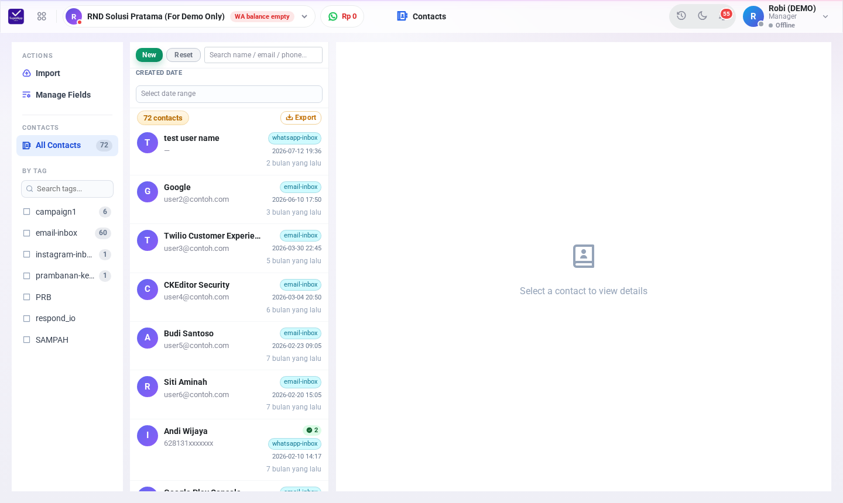843x503 pixels.
Task: Check the prambanan-ke... tag checkbox
Action: tap(26, 275)
